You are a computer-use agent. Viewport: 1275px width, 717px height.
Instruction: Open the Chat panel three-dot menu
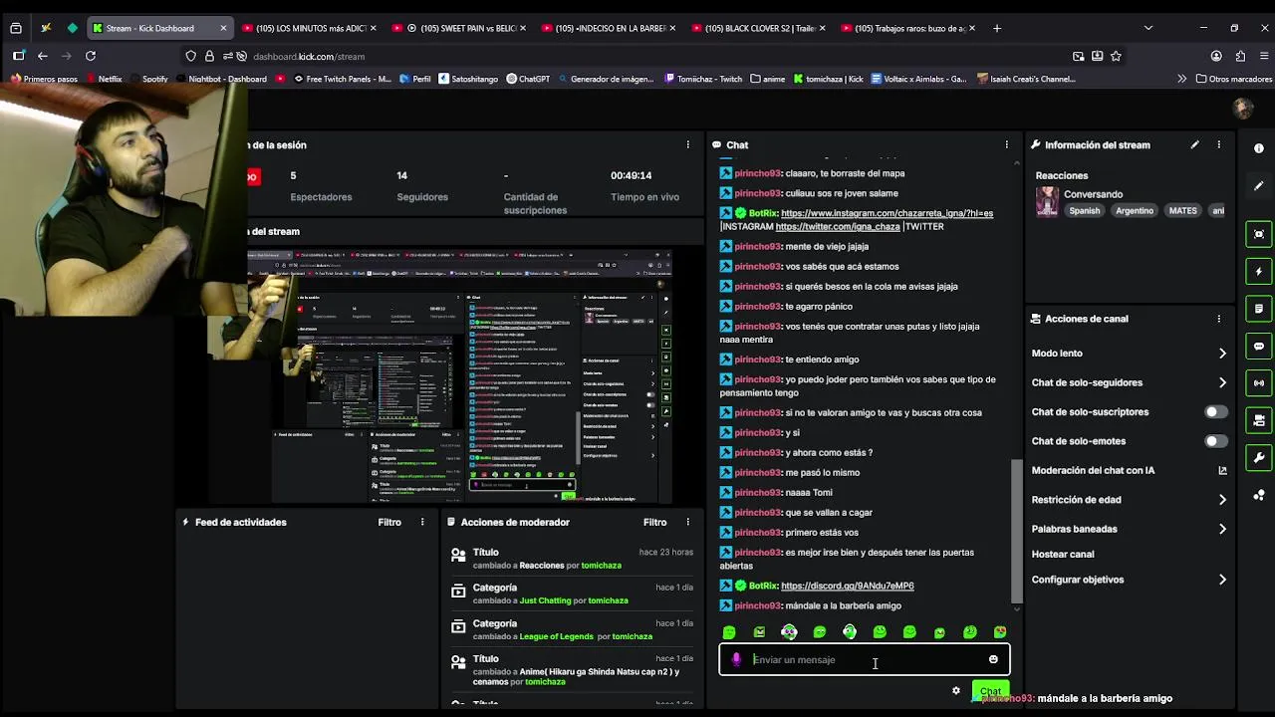pos(1006,145)
